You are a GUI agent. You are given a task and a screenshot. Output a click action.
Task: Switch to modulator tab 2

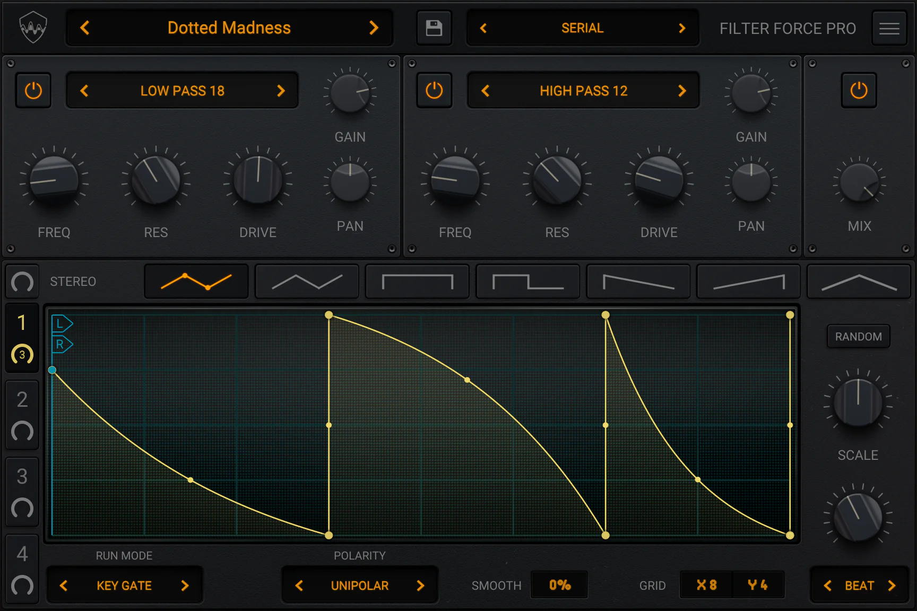coord(22,415)
